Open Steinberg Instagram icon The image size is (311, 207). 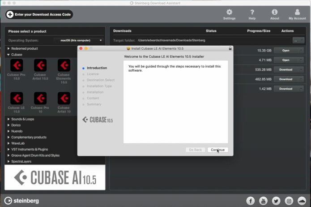point(289,201)
